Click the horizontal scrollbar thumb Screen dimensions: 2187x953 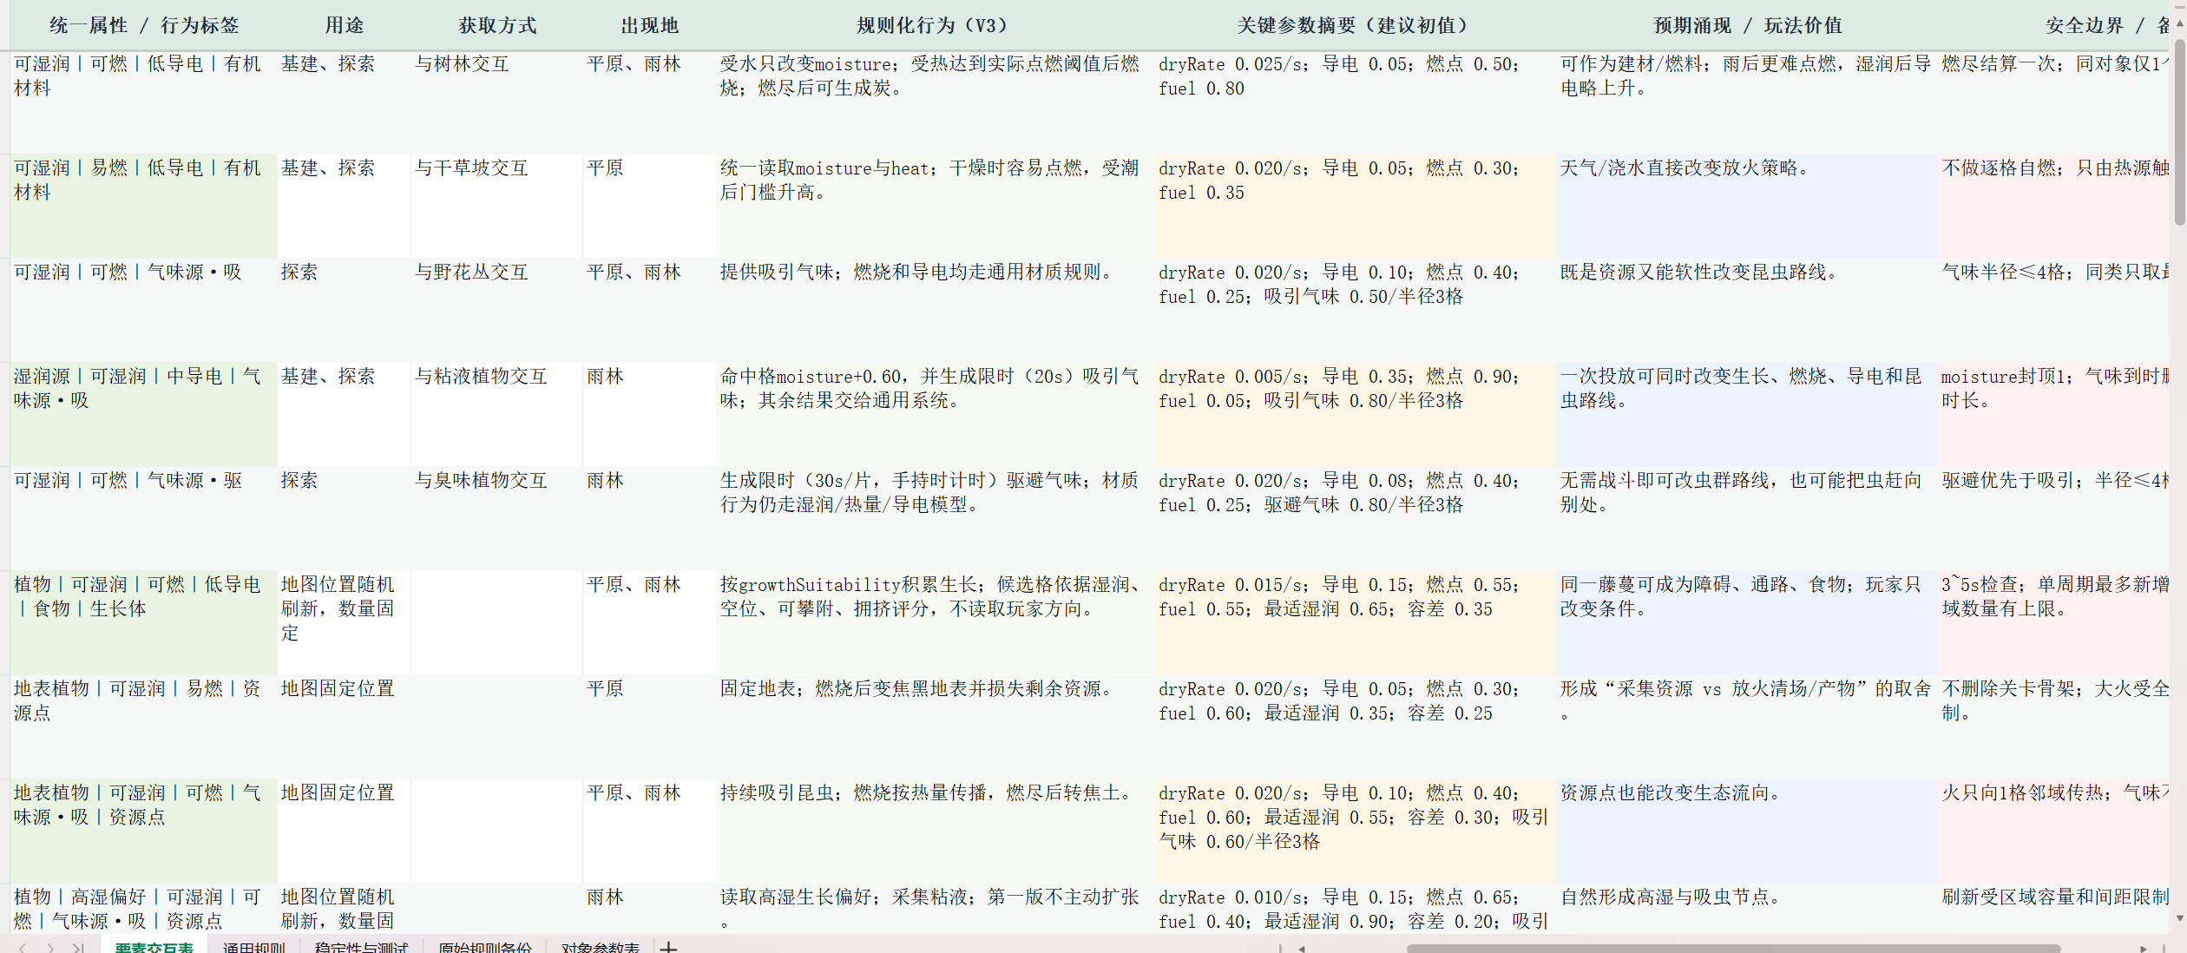pyautogui.click(x=1733, y=949)
